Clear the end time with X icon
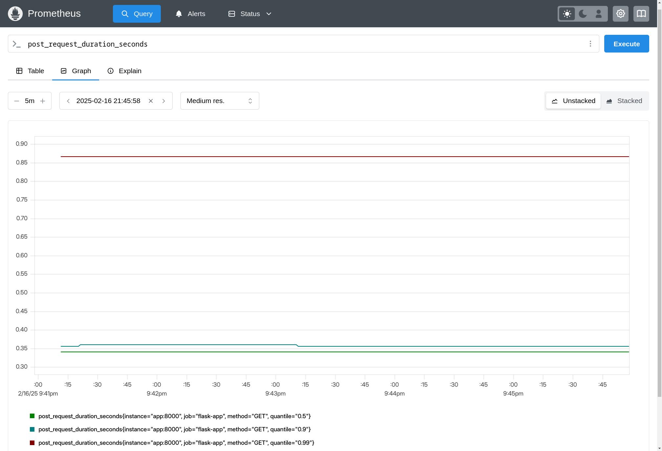This screenshot has width=662, height=451. [151, 101]
